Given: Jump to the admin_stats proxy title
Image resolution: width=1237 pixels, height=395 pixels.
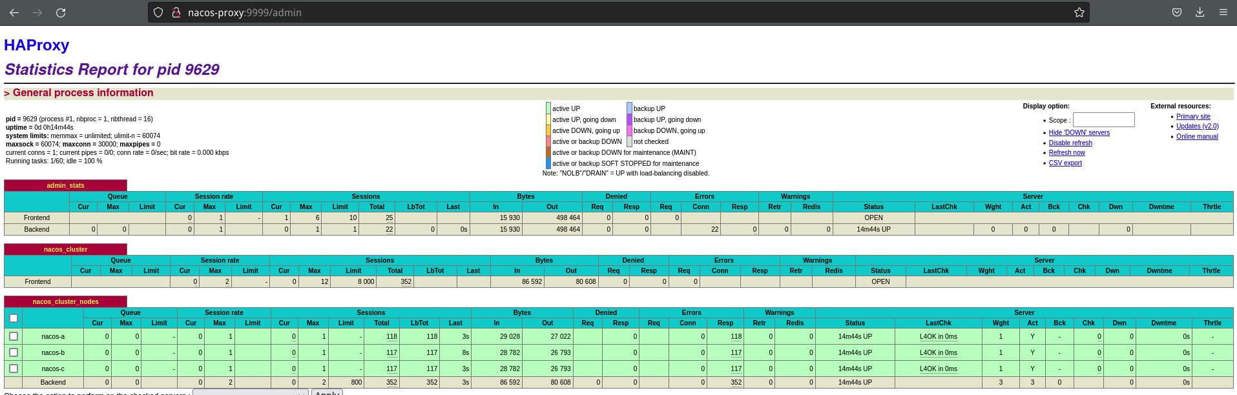Looking at the screenshot, I should coord(65,186).
